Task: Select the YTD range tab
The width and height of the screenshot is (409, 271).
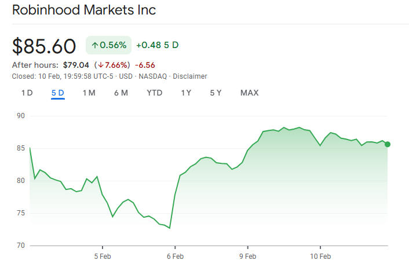Action: click(154, 93)
